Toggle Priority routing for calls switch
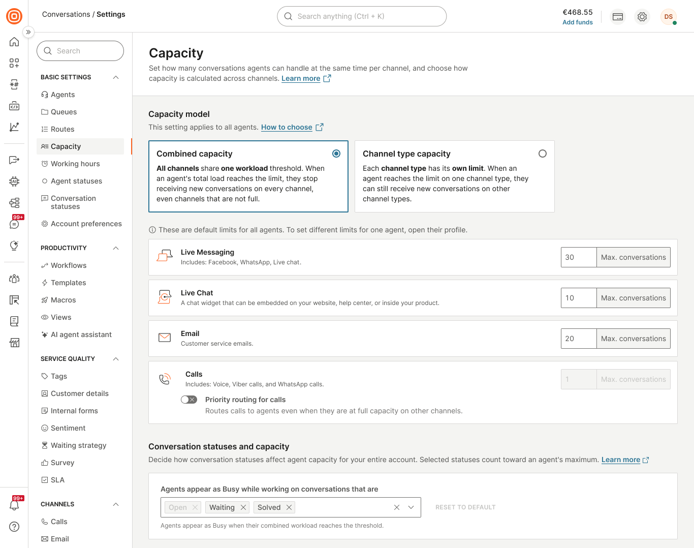The image size is (694, 548). click(x=189, y=400)
